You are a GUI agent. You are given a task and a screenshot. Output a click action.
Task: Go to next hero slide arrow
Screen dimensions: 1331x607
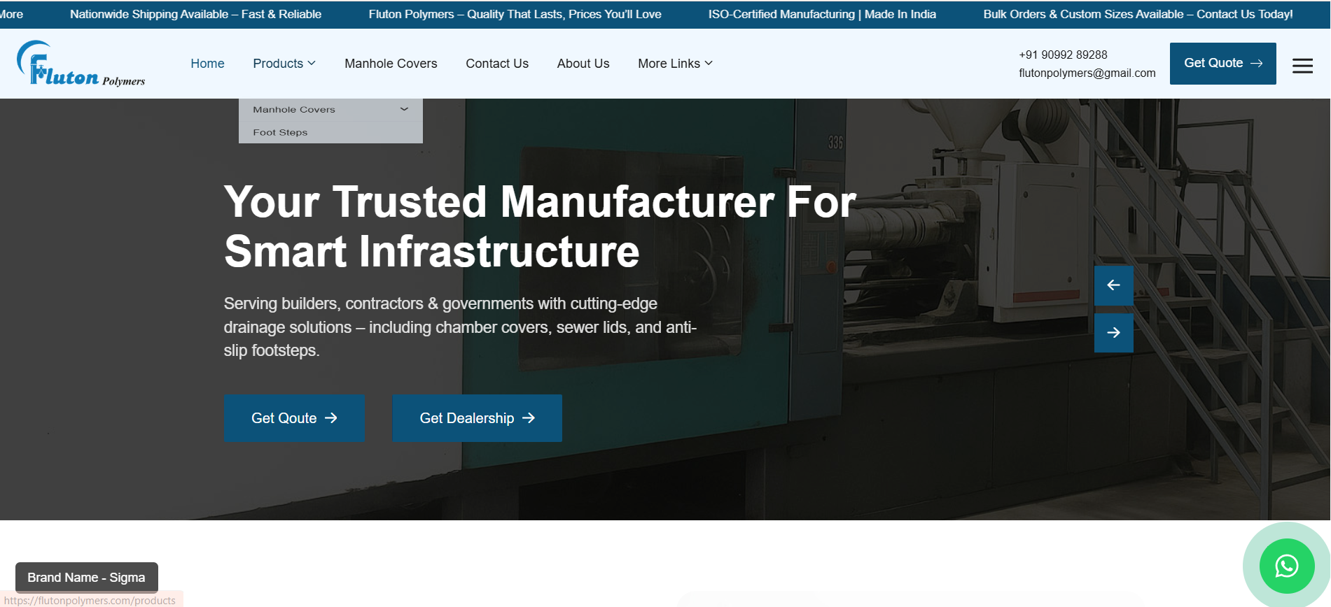pyautogui.click(x=1113, y=333)
